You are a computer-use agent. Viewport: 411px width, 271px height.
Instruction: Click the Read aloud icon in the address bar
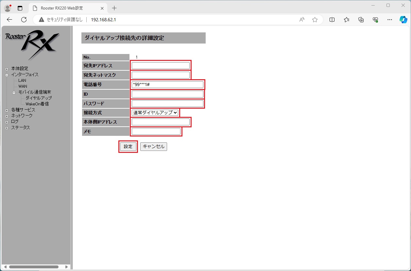click(x=302, y=20)
